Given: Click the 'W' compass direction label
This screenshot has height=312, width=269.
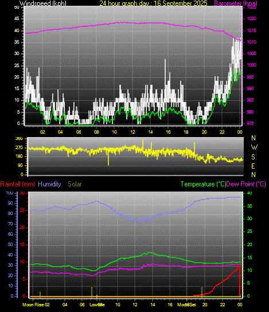Looking at the screenshot, I should (254, 147).
